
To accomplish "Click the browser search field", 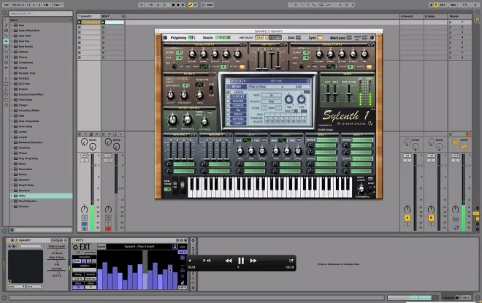I will (x=41, y=14).
